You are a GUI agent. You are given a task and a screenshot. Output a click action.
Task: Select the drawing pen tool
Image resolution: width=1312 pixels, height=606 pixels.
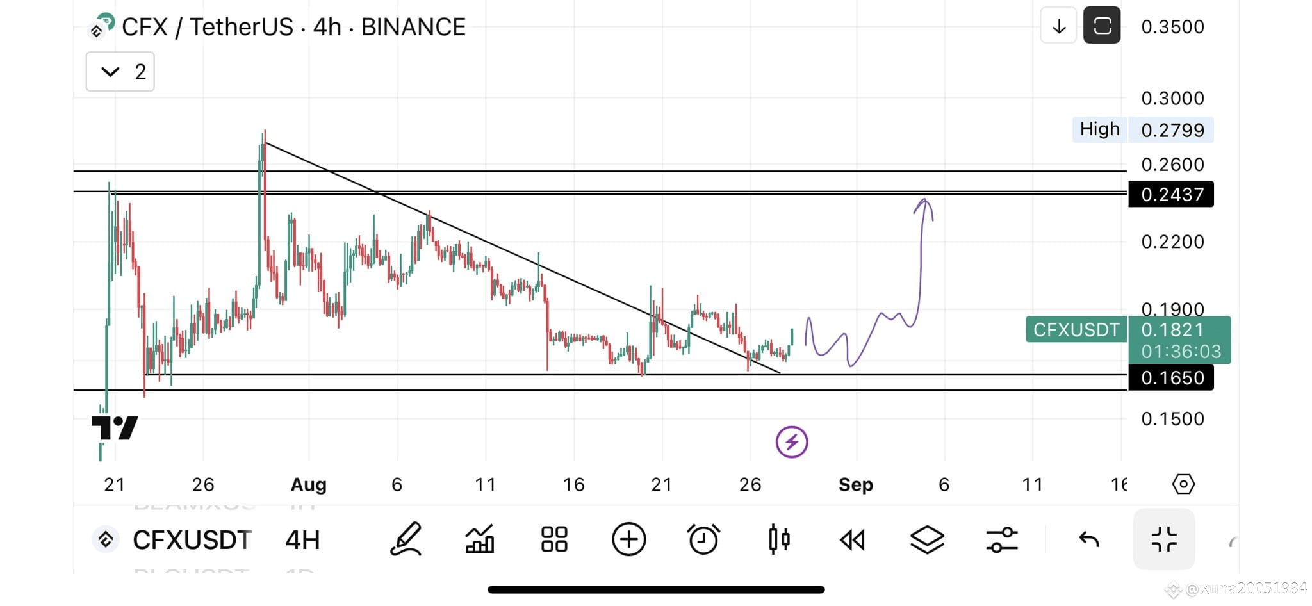tap(406, 539)
